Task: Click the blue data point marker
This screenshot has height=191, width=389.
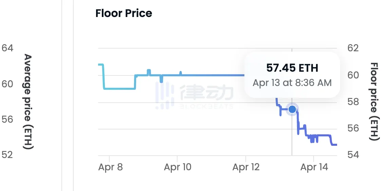Action: click(292, 109)
